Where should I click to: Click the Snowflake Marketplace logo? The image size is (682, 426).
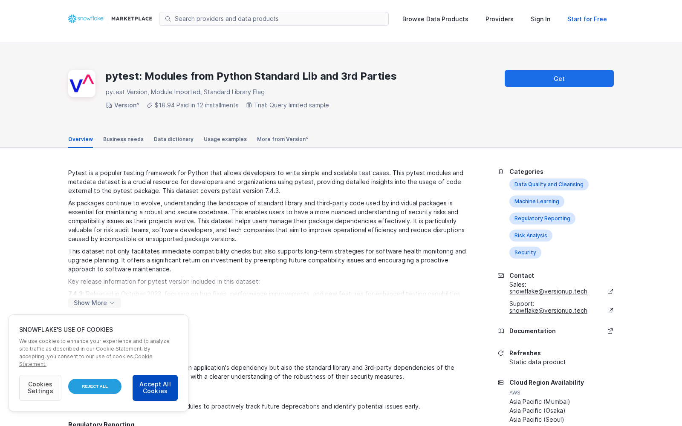[x=110, y=19]
